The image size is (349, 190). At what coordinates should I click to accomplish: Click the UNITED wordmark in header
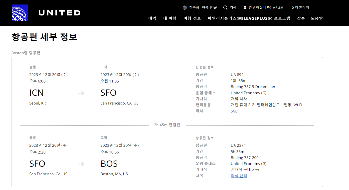click(59, 13)
